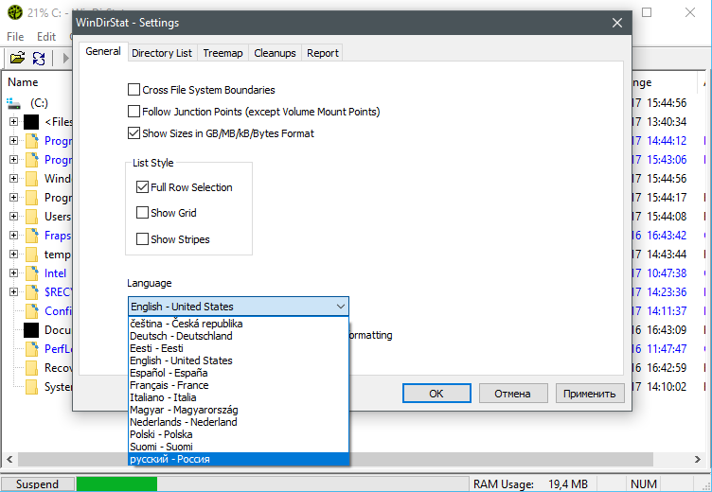Click the Users folder icon
The height and width of the screenshot is (492, 712).
coord(31,217)
